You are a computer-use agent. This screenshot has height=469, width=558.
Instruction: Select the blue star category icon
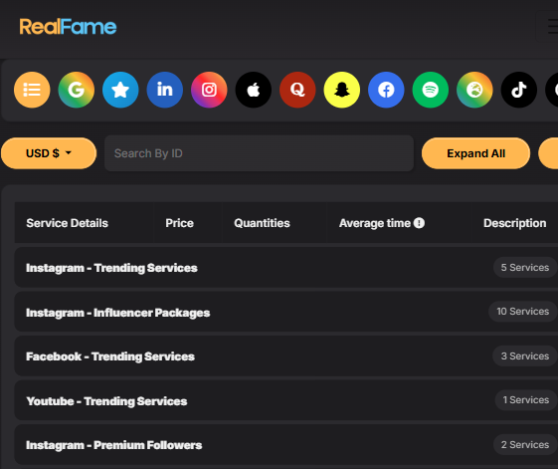pyautogui.click(x=120, y=90)
